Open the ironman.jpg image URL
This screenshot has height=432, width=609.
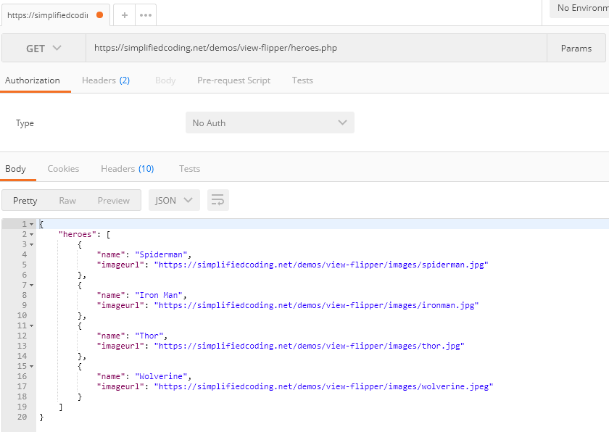[317, 305]
